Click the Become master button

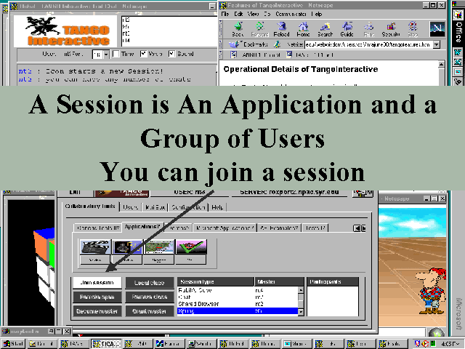tap(97, 311)
